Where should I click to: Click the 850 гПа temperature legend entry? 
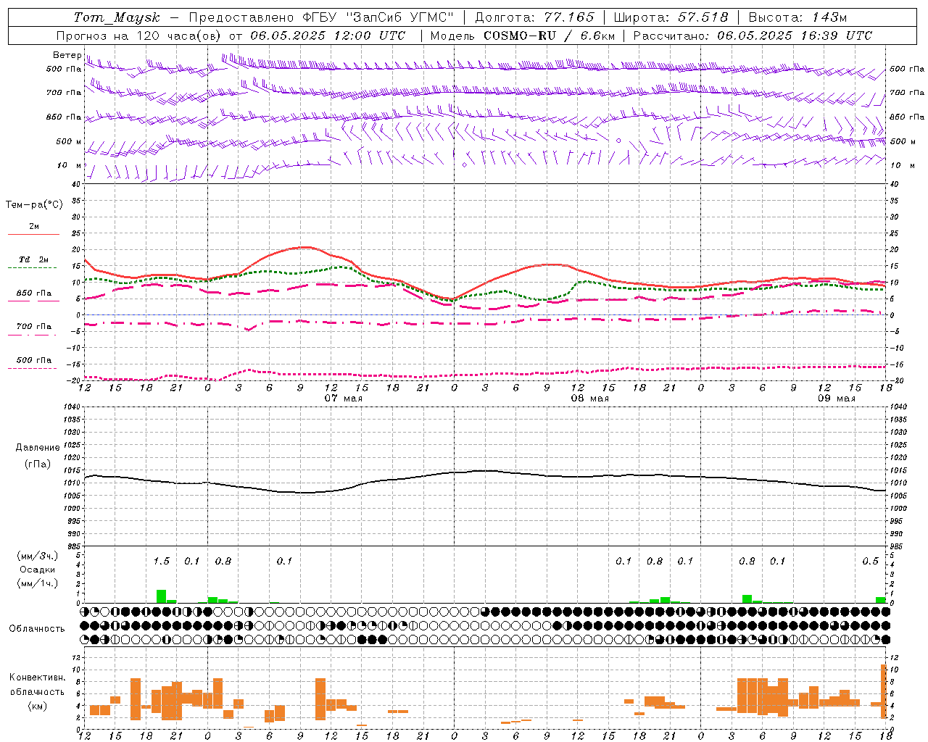coord(34,293)
